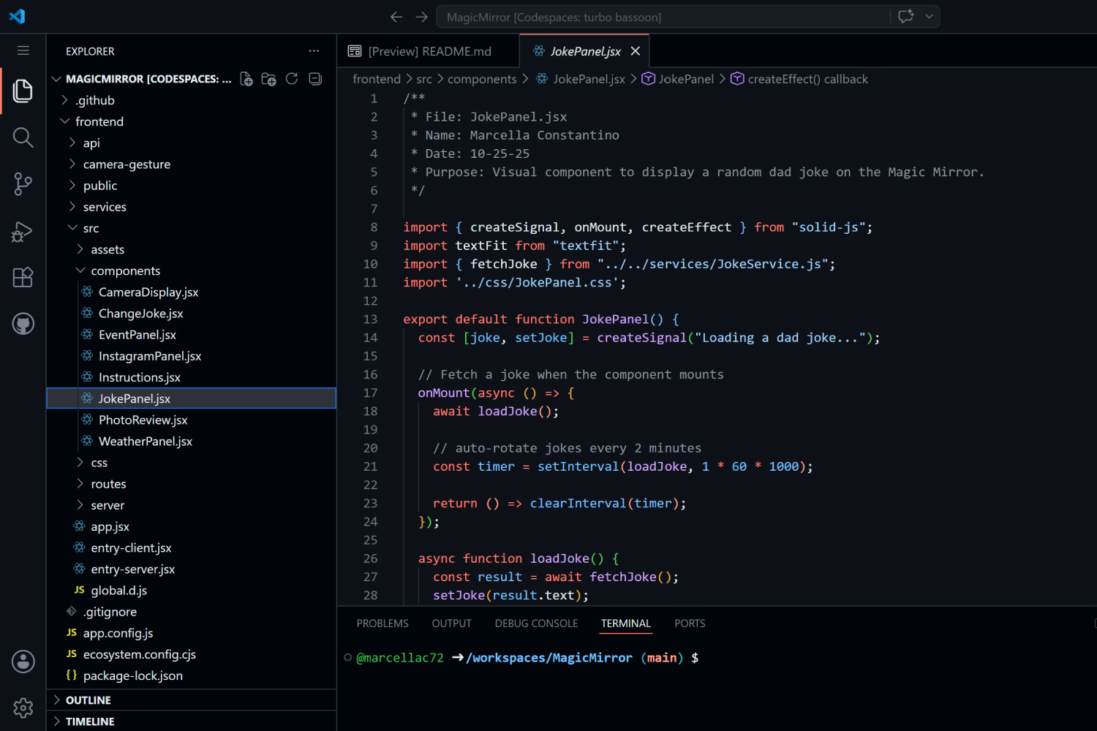
Task: Expand the camera-gesture folder
Action: coord(192,164)
